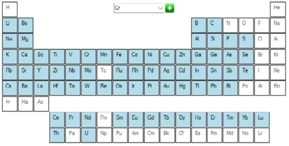The image size is (289, 146).
Task: Select the Pm promethium cell
Action: click(x=104, y=120)
